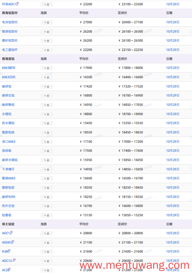Click the badge icon next to AC2B
This screenshot has width=192, height=274.
click(x=9, y=269)
